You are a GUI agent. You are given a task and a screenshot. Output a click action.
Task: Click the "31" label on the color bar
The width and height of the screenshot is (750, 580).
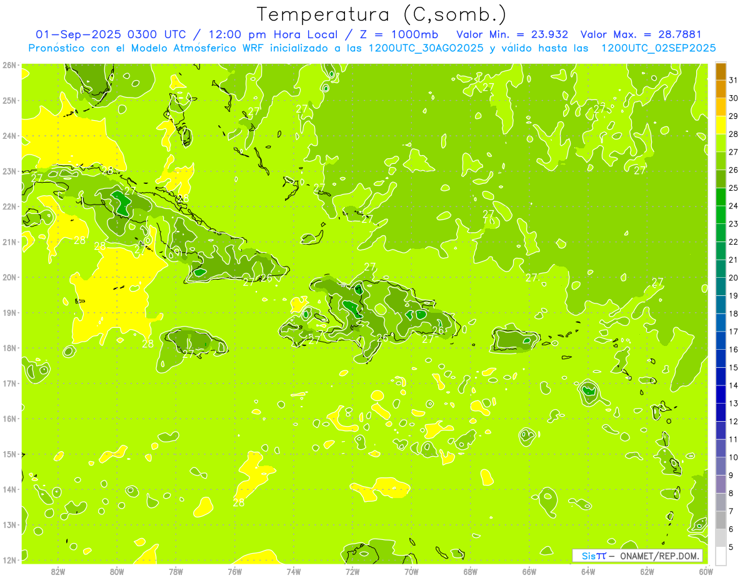[734, 80]
